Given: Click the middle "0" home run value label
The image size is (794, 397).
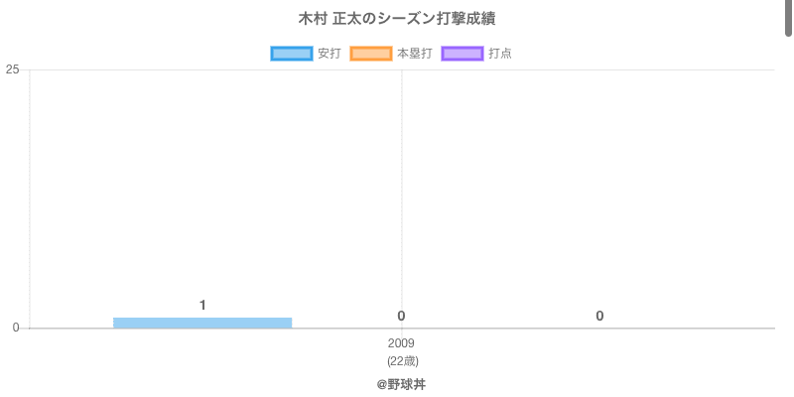Looking at the screenshot, I should (x=401, y=316).
